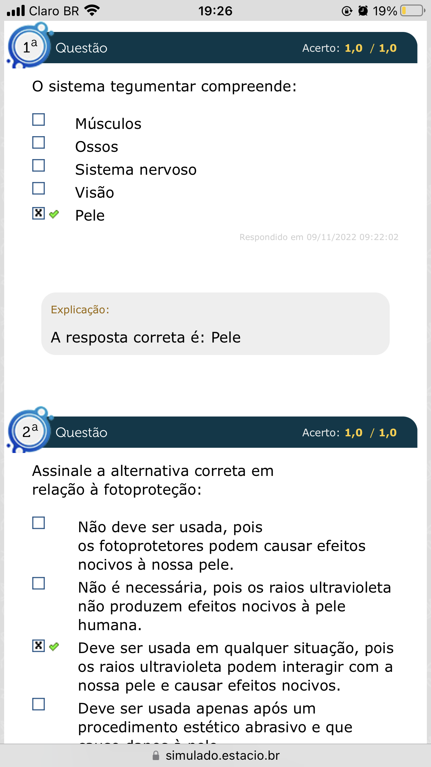The height and width of the screenshot is (767, 431).
Task: Tap the orientation lock status icon
Action: [x=347, y=11]
